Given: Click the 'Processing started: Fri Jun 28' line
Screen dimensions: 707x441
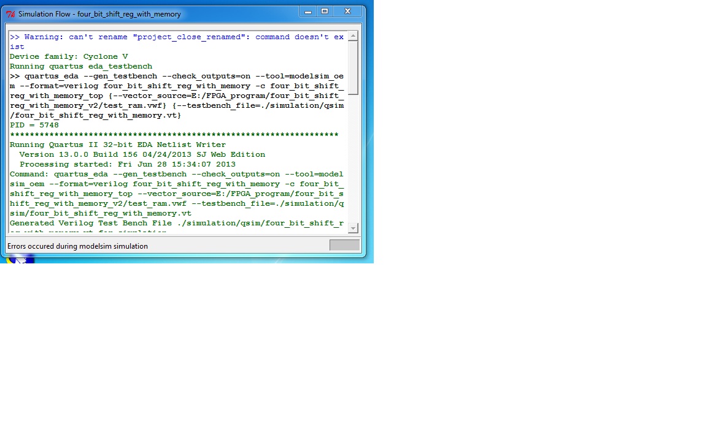Looking at the screenshot, I should tap(128, 165).
